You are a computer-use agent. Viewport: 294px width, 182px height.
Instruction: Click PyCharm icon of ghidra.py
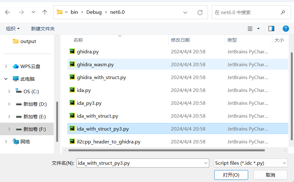click(x=72, y=51)
